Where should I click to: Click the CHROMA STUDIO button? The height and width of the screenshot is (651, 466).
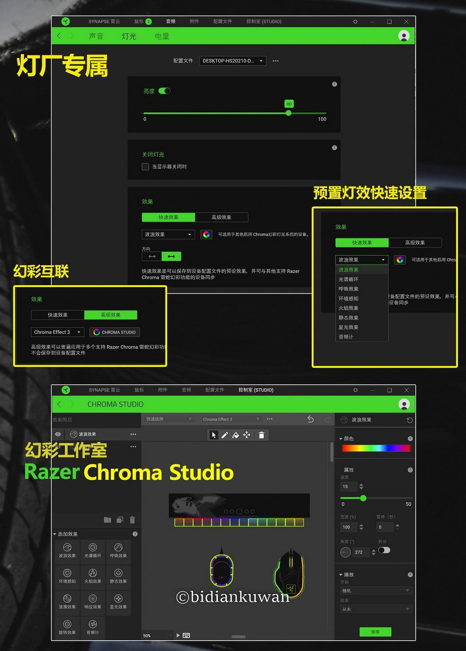click(115, 332)
